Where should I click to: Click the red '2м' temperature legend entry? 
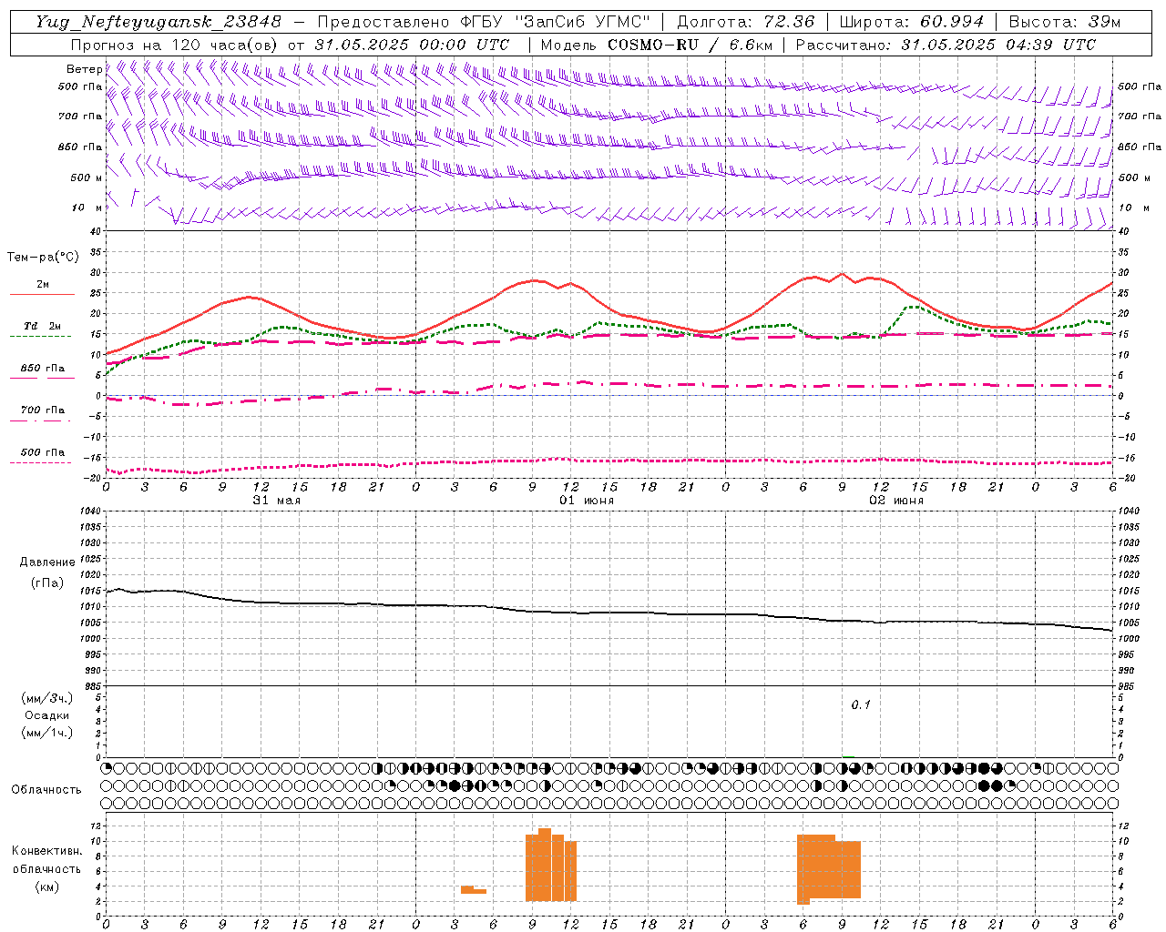[43, 284]
